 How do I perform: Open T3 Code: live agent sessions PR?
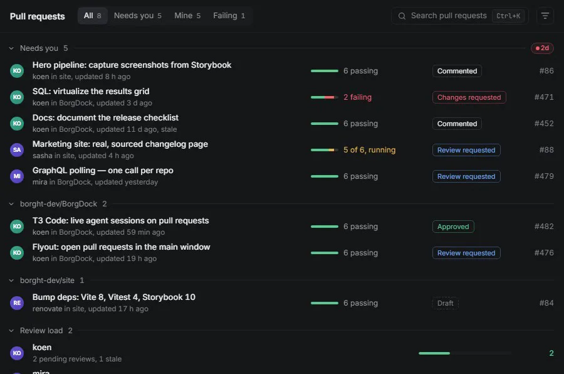tap(120, 220)
